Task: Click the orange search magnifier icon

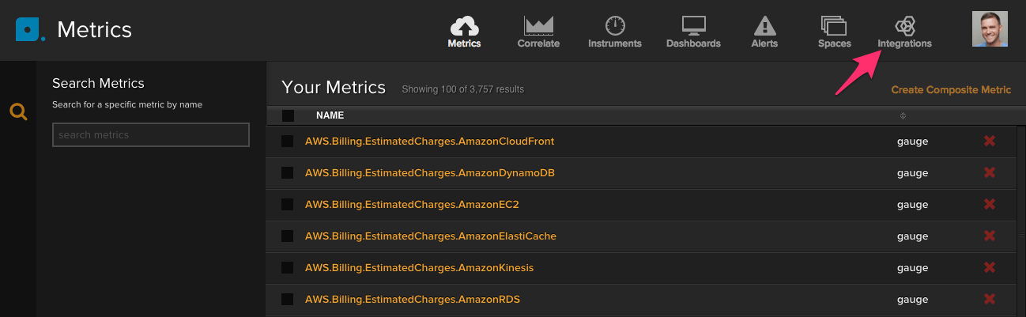Action: pos(18,112)
